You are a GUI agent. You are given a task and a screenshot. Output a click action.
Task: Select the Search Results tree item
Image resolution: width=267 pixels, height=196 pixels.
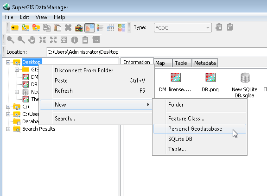pyautogui.click(x=39, y=129)
